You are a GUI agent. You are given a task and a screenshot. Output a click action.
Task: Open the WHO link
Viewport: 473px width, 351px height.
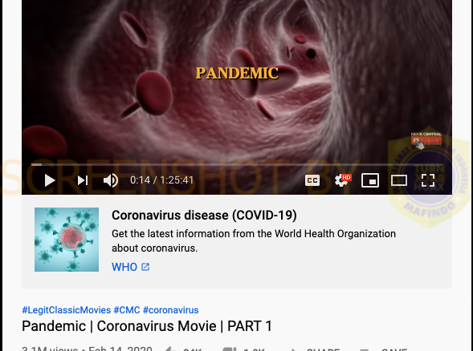point(124,267)
